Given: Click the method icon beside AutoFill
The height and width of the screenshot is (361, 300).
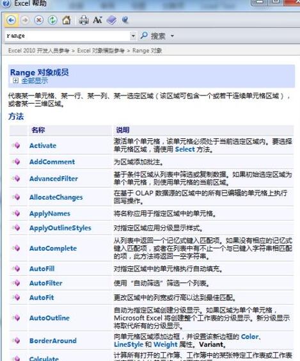Looking at the screenshot, I should [x=17, y=269].
